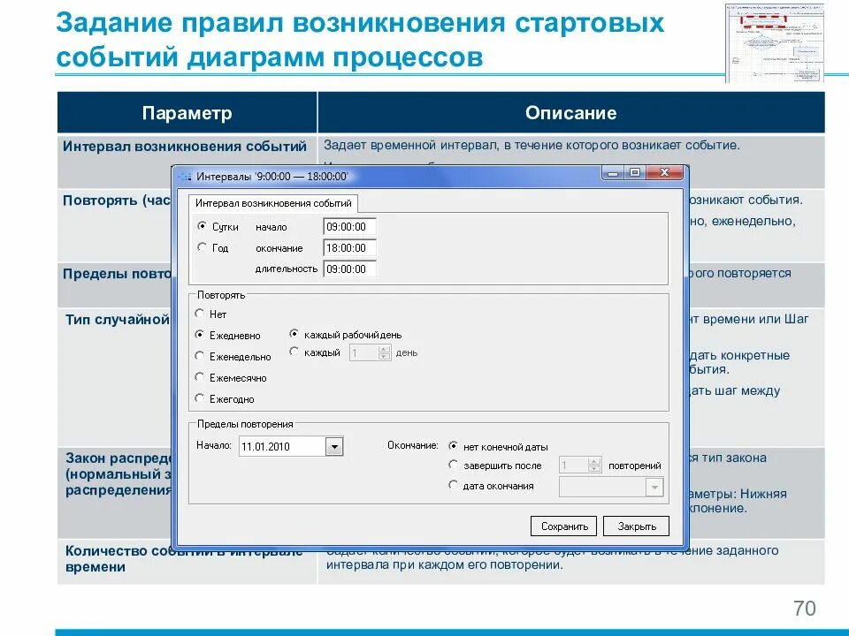Click the Повторять group label in dialog
The width and height of the screenshot is (849, 636).
[x=221, y=295]
